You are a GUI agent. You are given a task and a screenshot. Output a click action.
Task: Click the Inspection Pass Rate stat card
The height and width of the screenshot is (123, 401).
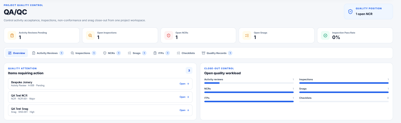[355, 35]
